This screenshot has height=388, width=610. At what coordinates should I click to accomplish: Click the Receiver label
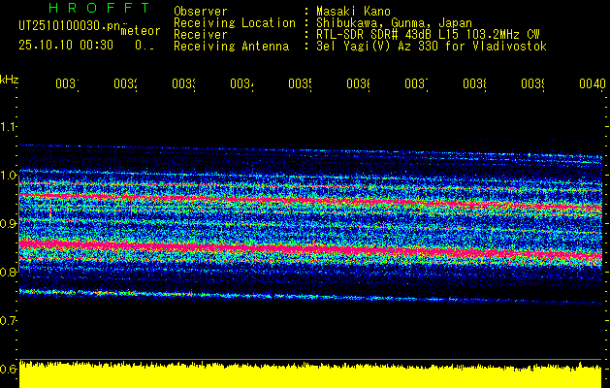(x=201, y=35)
